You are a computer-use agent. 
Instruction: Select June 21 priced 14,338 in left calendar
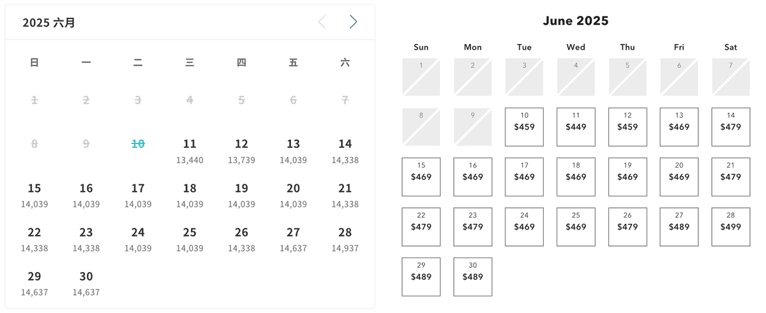[345, 196]
